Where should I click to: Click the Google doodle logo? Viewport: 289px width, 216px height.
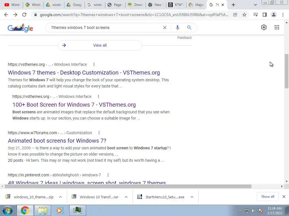pyautogui.click(x=20, y=28)
